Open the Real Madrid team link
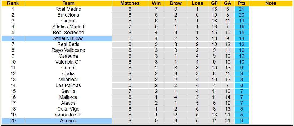The height and width of the screenshot is (126, 294). point(68,9)
